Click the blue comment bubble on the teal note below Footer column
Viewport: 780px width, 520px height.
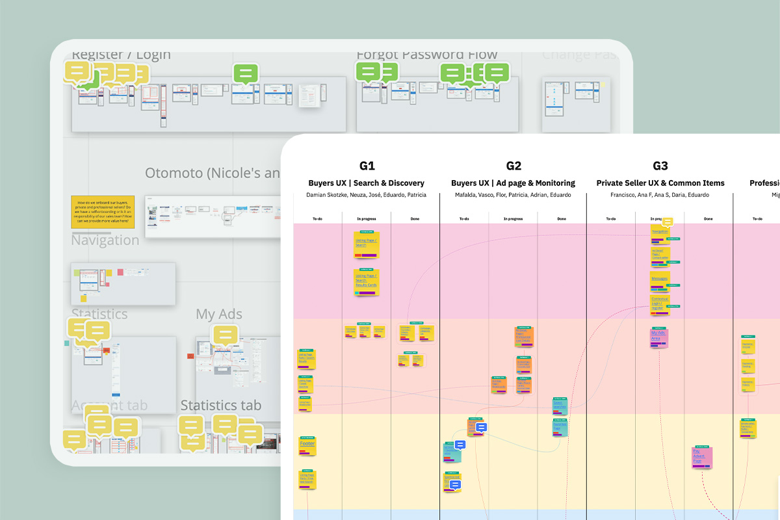pos(460,445)
